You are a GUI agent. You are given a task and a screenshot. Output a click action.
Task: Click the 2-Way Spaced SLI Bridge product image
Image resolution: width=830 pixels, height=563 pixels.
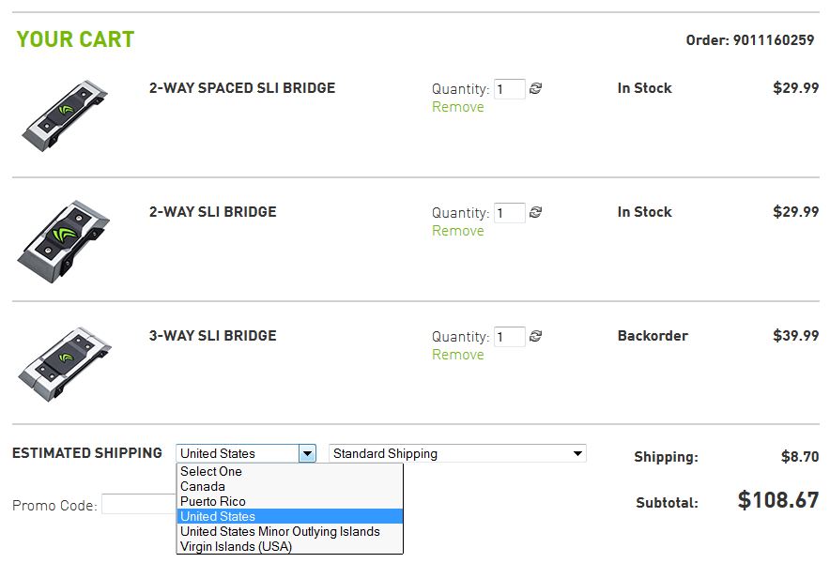pos(64,115)
